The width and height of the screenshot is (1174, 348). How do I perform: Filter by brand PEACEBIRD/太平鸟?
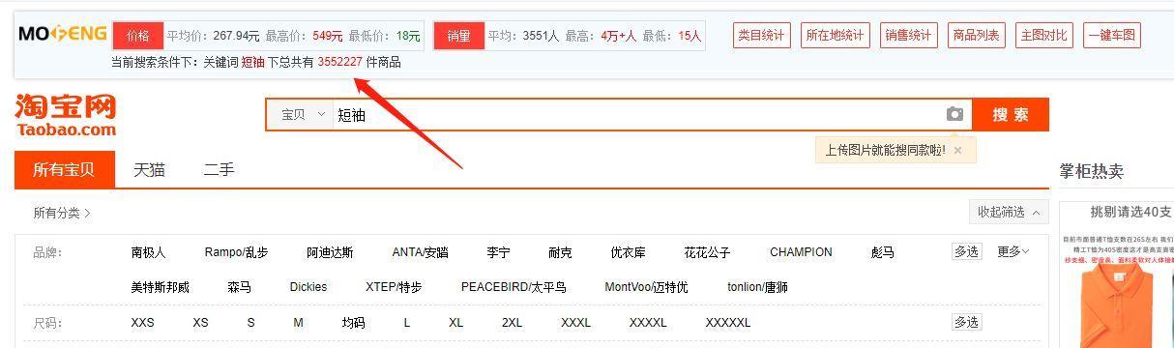pyautogui.click(x=514, y=287)
